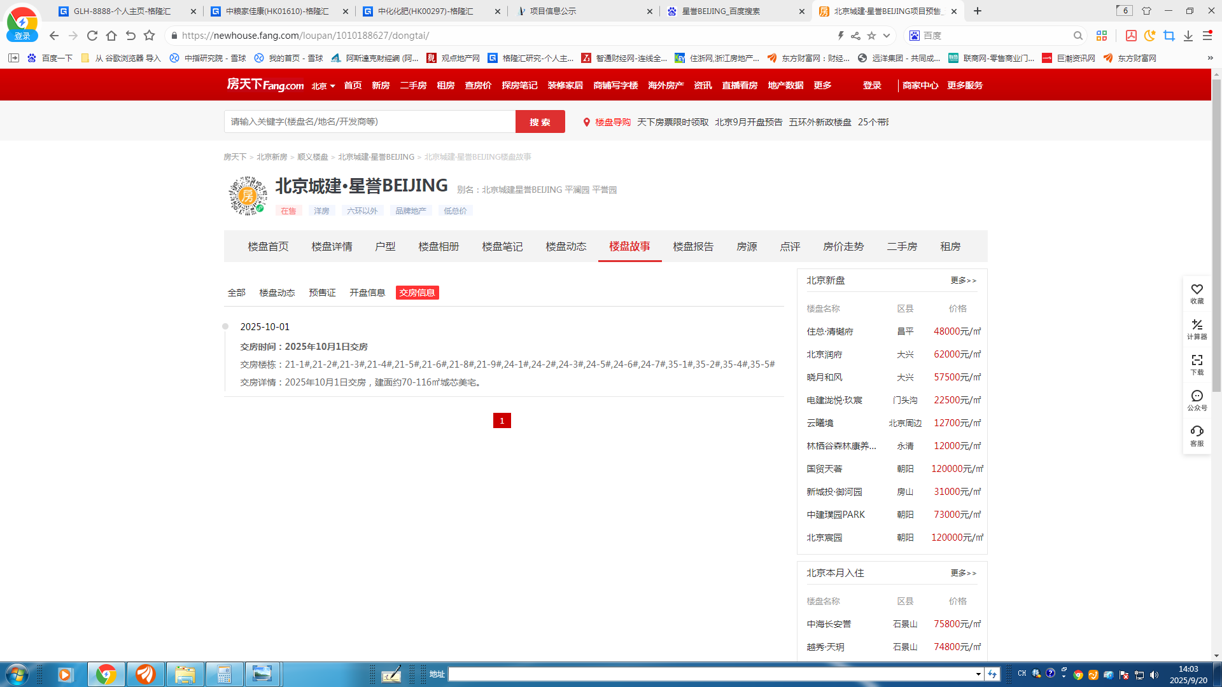Open the downloads arrow icon
Image resolution: width=1222 pixels, height=687 pixels.
pyautogui.click(x=1188, y=36)
